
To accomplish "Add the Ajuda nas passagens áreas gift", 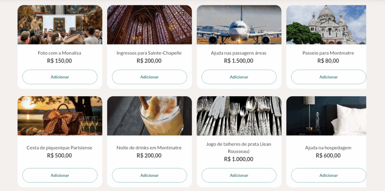I will [239, 77].
